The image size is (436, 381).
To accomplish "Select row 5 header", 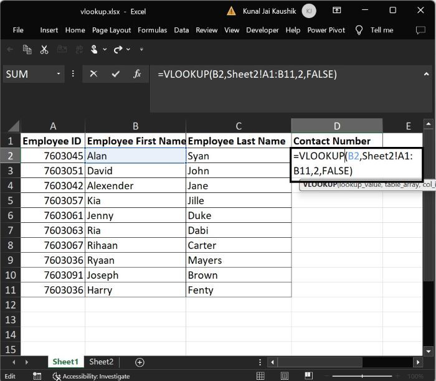I will coord(11,200).
